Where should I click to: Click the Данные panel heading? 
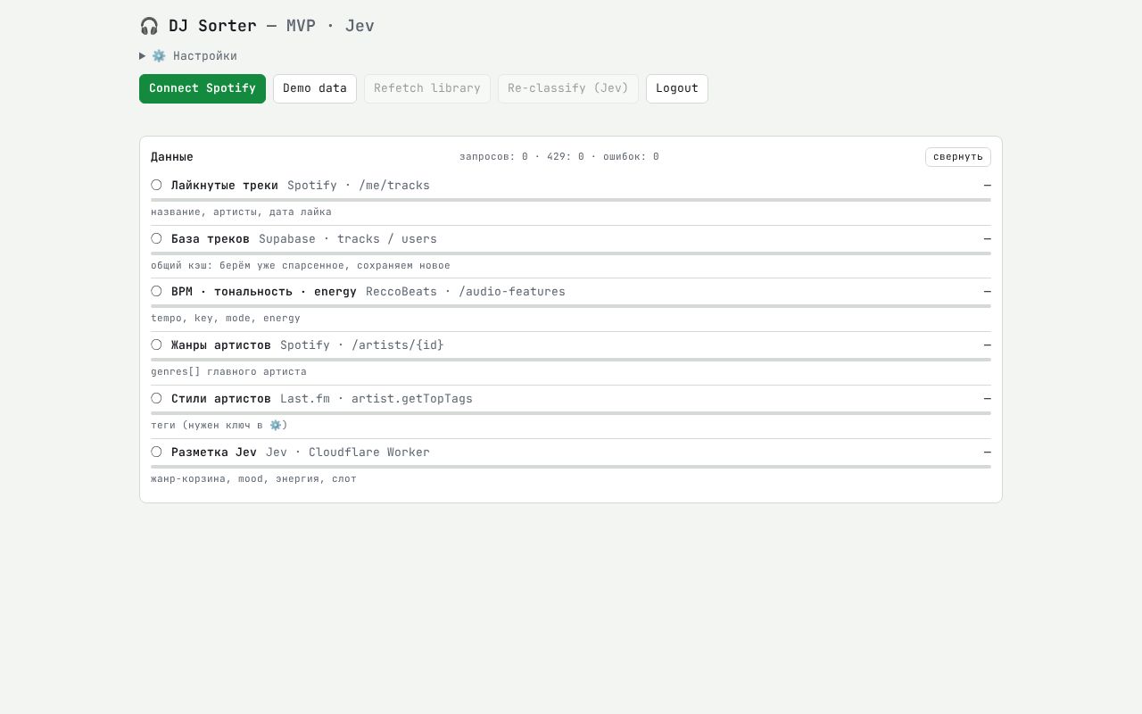172,157
